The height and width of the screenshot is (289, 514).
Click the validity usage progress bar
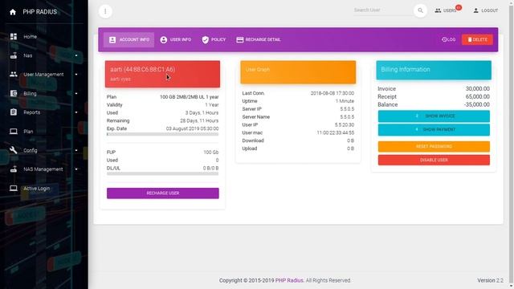point(162,134)
